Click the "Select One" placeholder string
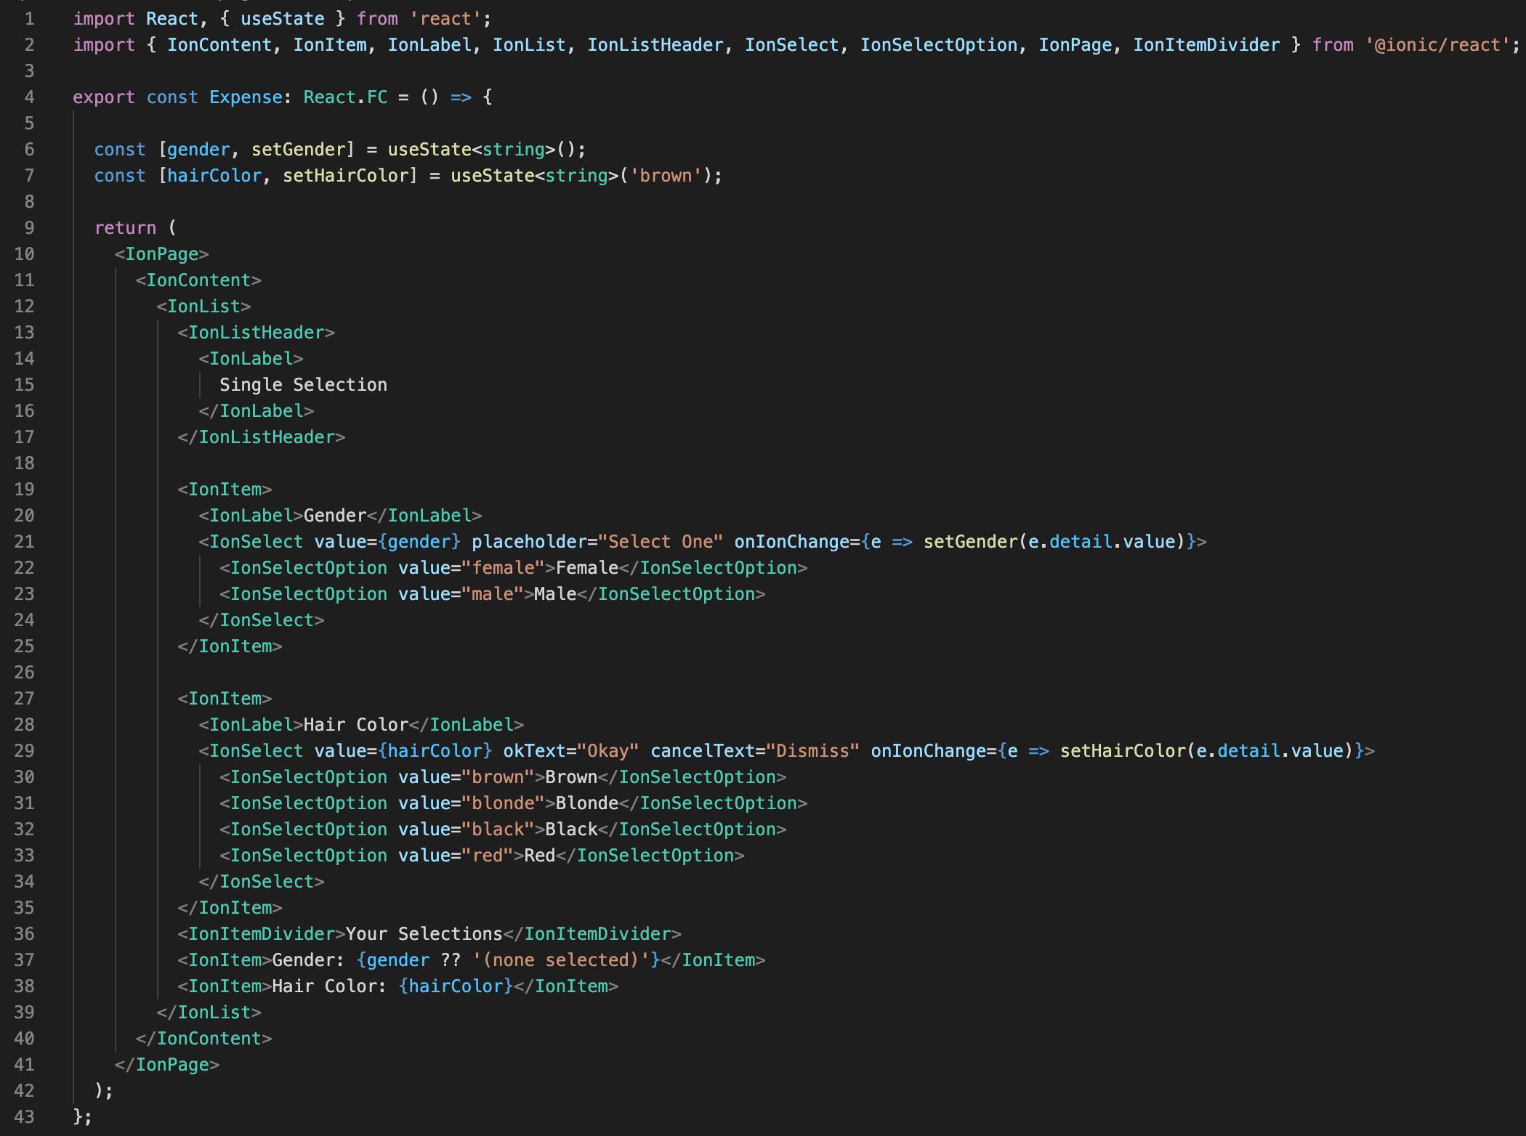The height and width of the screenshot is (1136, 1526). click(661, 542)
